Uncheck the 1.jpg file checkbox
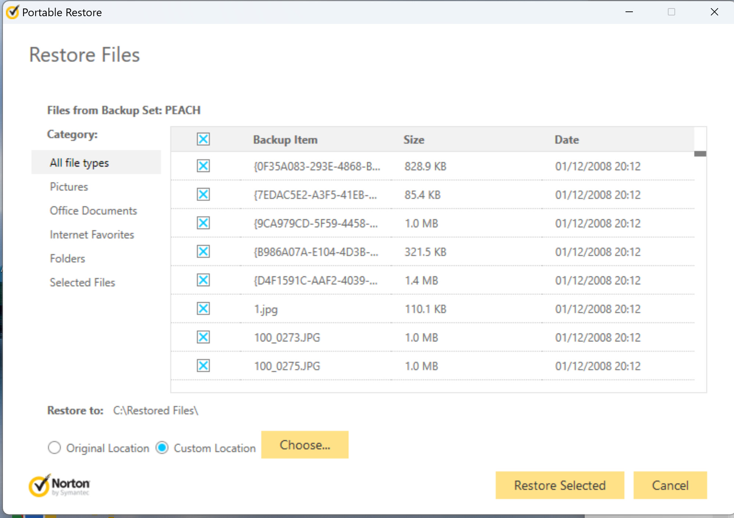 pyautogui.click(x=203, y=309)
